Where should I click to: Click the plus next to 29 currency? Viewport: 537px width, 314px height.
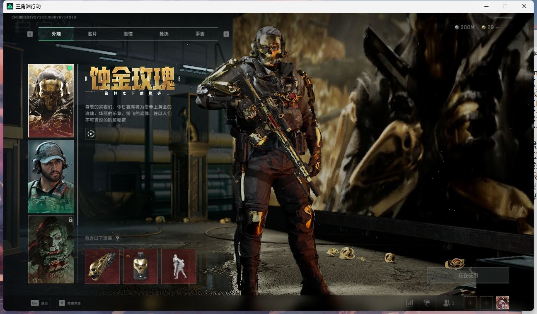point(497,27)
